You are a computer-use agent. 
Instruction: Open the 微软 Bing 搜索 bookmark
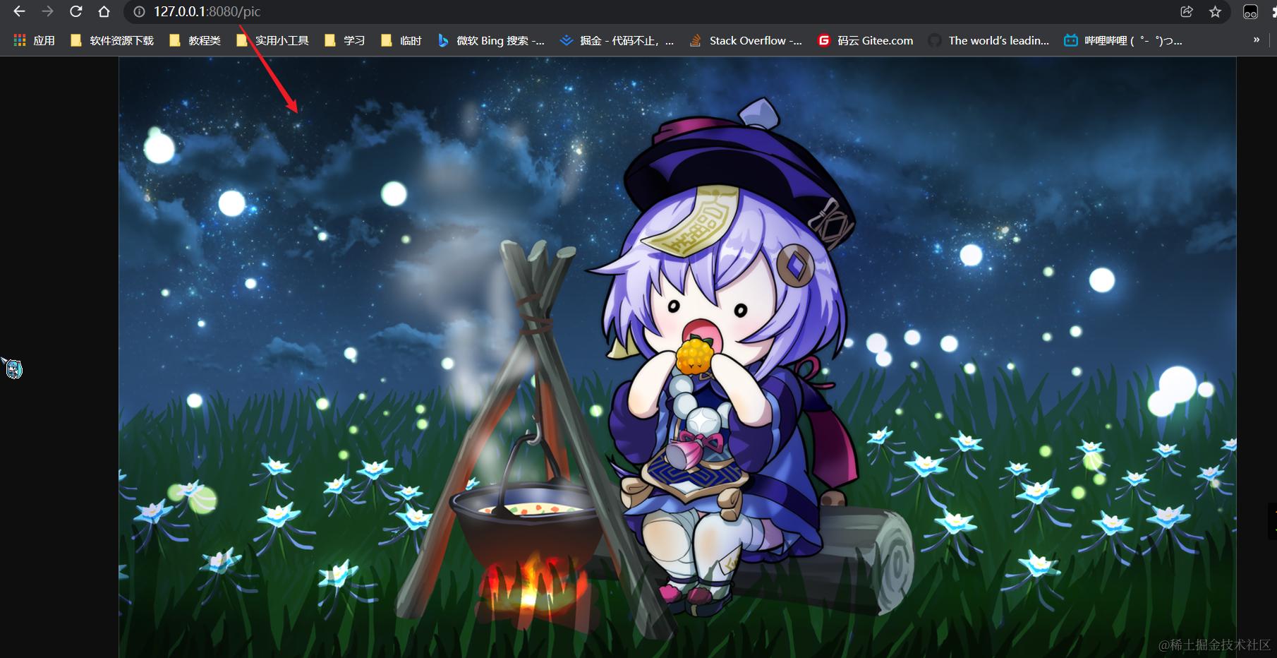click(491, 40)
